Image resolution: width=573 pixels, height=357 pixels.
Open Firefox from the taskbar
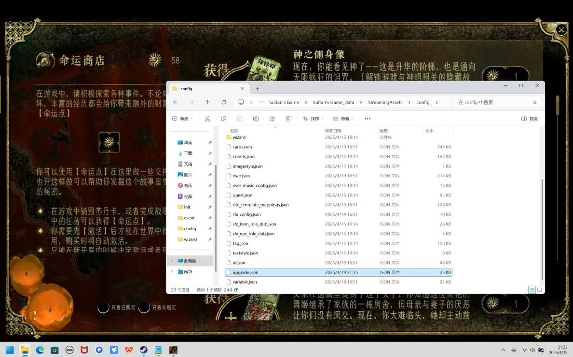tap(84, 349)
